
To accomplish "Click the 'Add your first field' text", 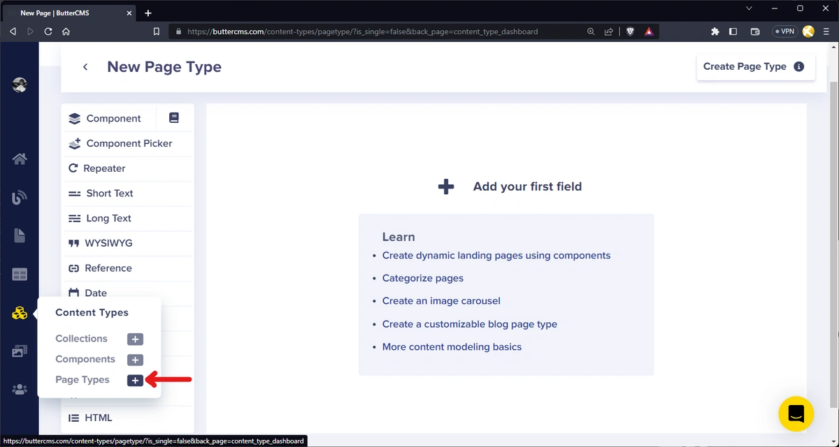I will click(x=527, y=186).
